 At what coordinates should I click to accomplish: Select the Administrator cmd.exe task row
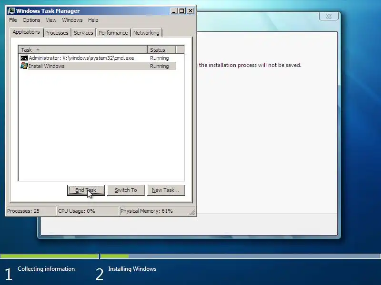tap(98, 58)
